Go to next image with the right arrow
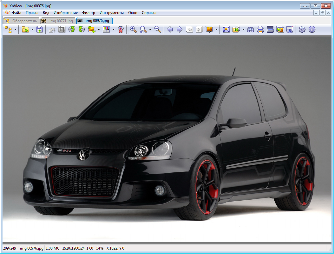 (x=180, y=30)
